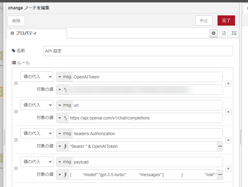Click the properties gear icon
Screen dimensions: 248x187
(x=213, y=33)
